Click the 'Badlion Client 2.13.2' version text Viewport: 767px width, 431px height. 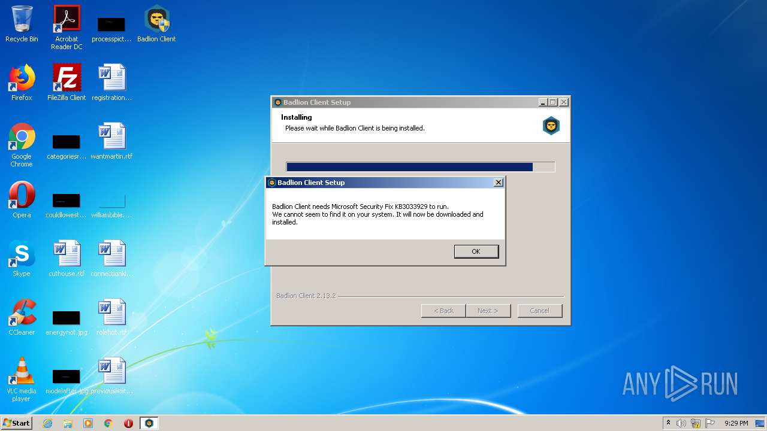(x=306, y=296)
